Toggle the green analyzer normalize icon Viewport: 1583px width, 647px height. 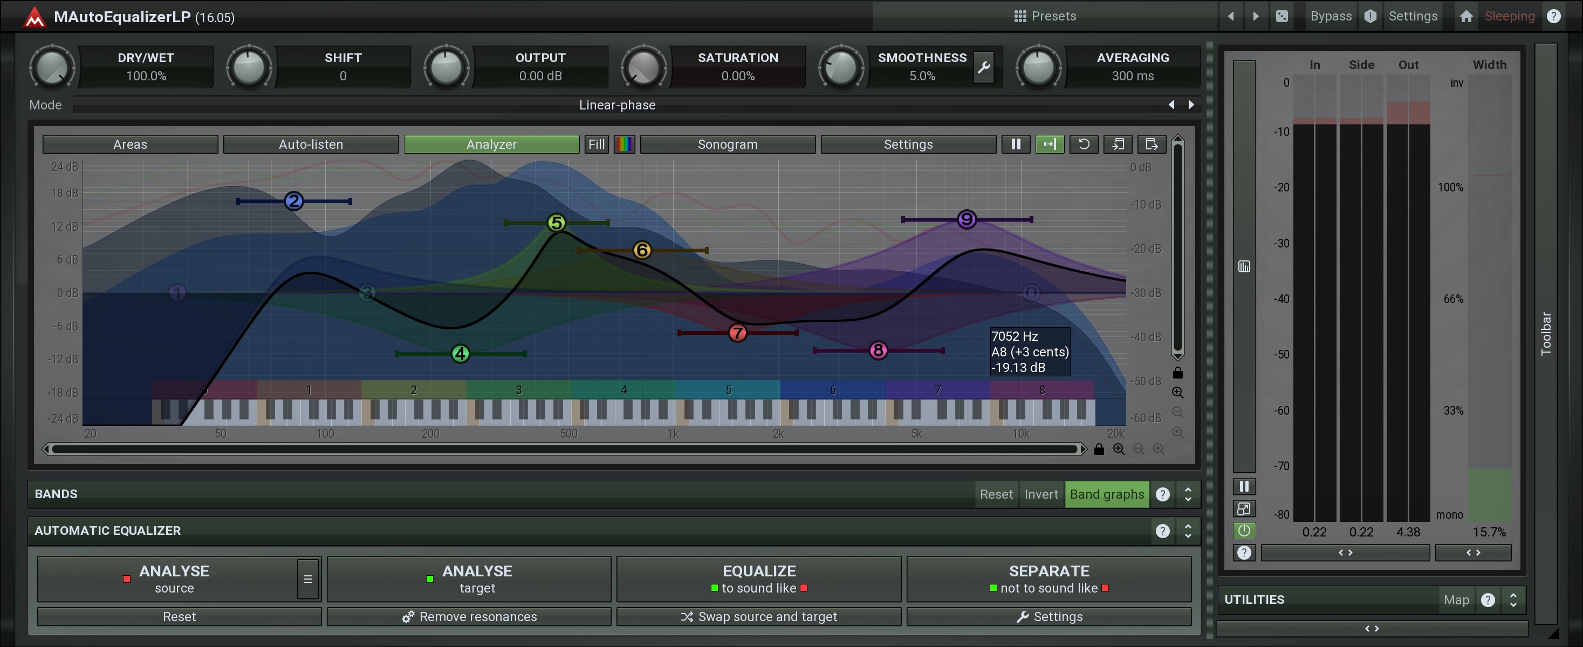(1050, 144)
